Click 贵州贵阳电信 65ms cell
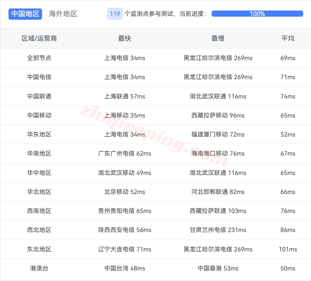311x281 pixels. [124, 211]
